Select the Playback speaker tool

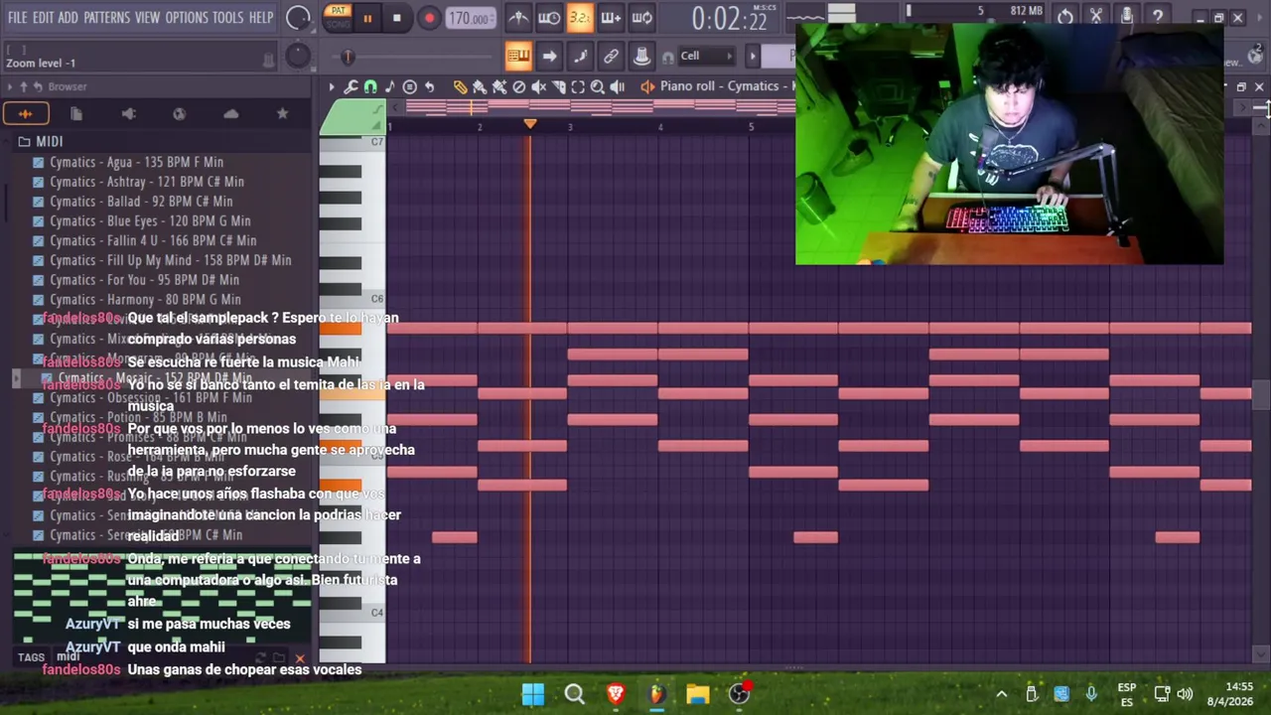[x=618, y=87]
